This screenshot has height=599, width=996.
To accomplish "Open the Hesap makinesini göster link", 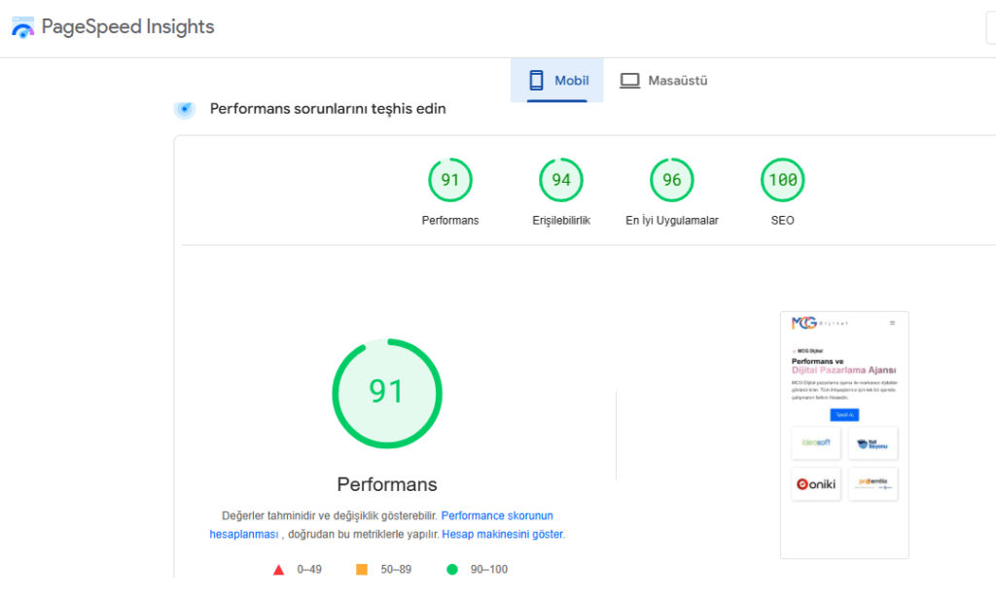I will coord(502,535).
